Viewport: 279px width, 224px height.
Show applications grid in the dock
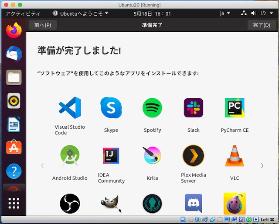pyautogui.click(x=14, y=203)
